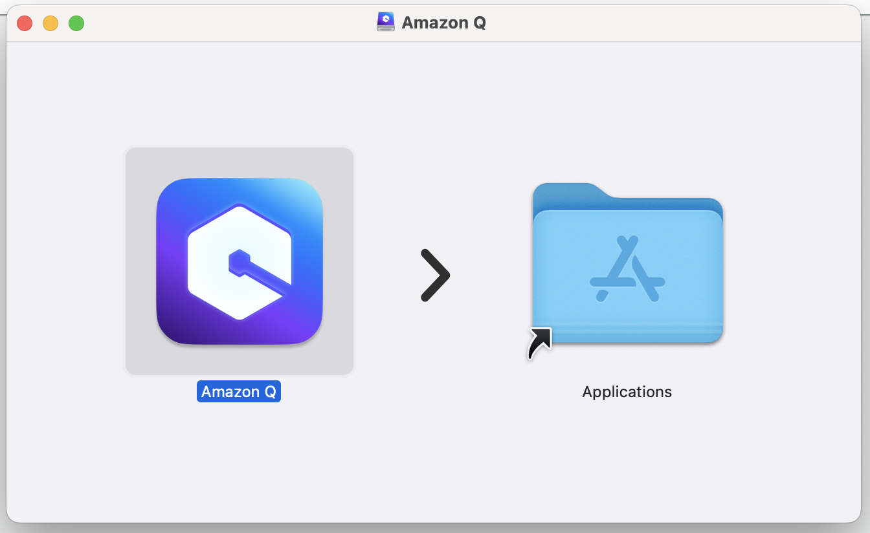The image size is (870, 533).
Task: Close the Amazon Q installer window
Action: (x=25, y=23)
